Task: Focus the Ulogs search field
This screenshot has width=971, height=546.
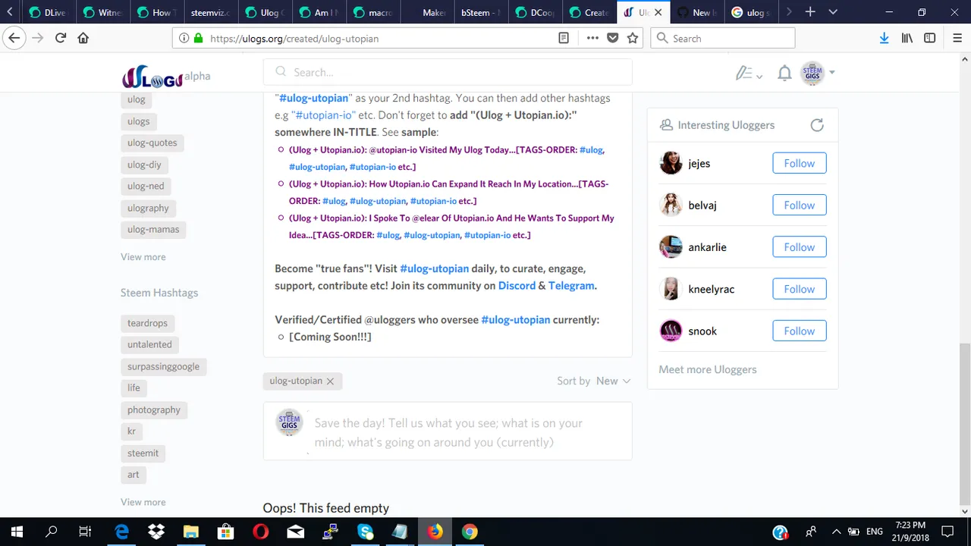Action: [x=448, y=72]
